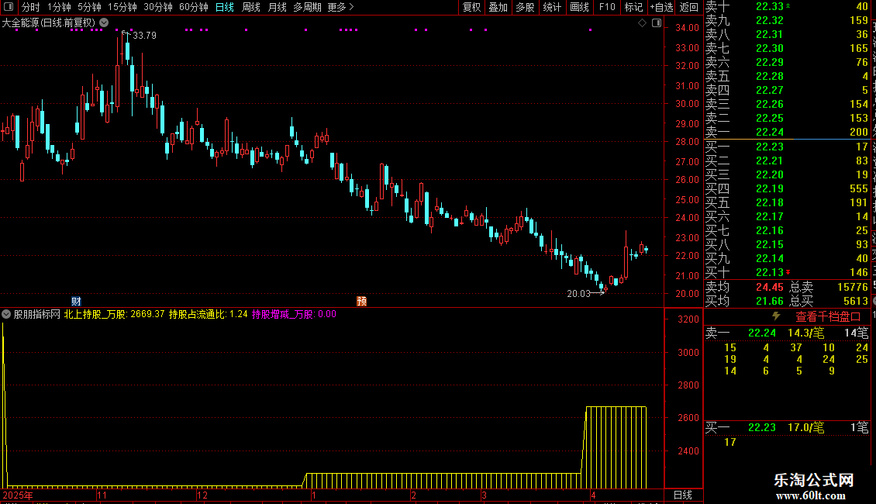Screen dimensions: 876x504
Task: Select the 60分钟 period
Action: 194,7
